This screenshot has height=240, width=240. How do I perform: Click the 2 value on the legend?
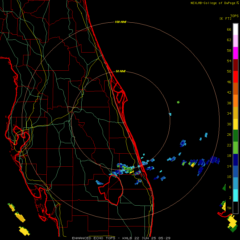[230, 198]
